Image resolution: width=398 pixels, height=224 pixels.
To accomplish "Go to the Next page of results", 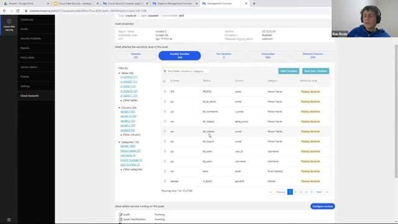I will point(319,192).
